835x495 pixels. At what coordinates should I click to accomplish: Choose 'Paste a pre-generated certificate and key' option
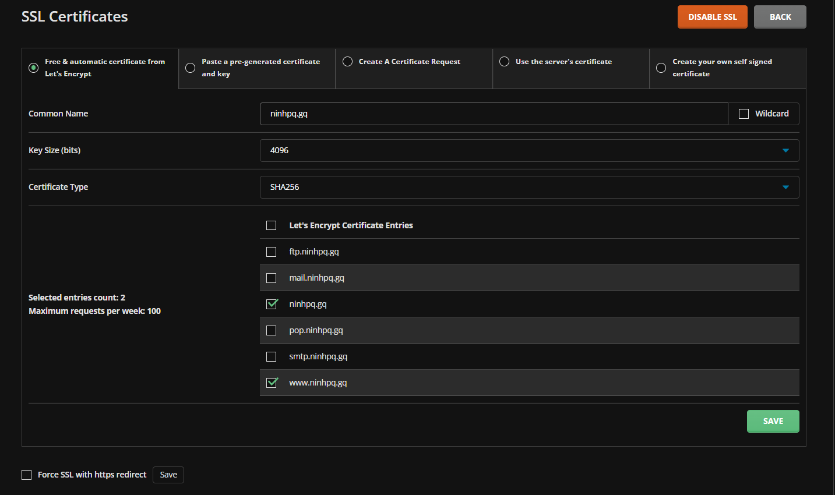190,68
